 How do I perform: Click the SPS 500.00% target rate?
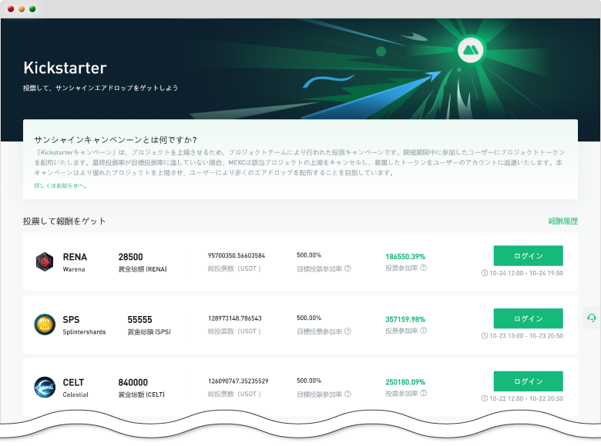pos(309,318)
